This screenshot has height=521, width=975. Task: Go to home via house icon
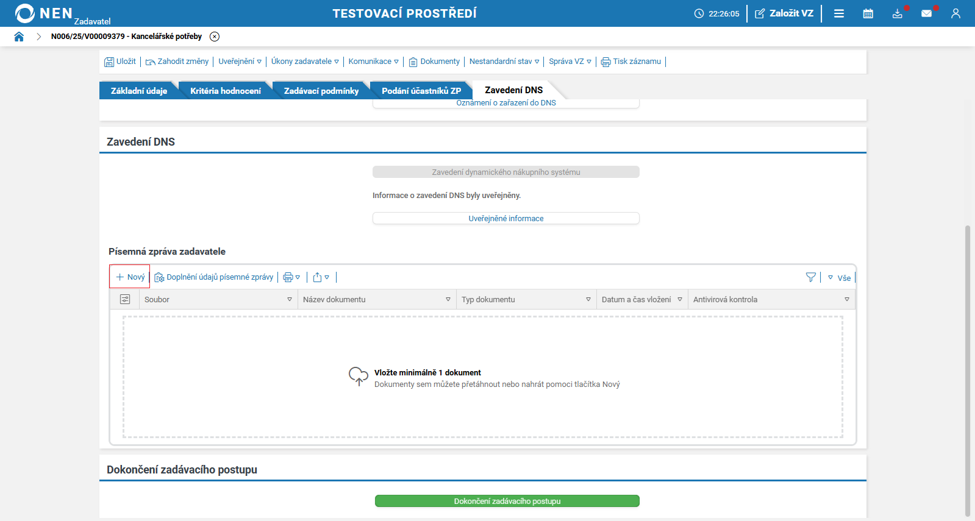tap(19, 37)
